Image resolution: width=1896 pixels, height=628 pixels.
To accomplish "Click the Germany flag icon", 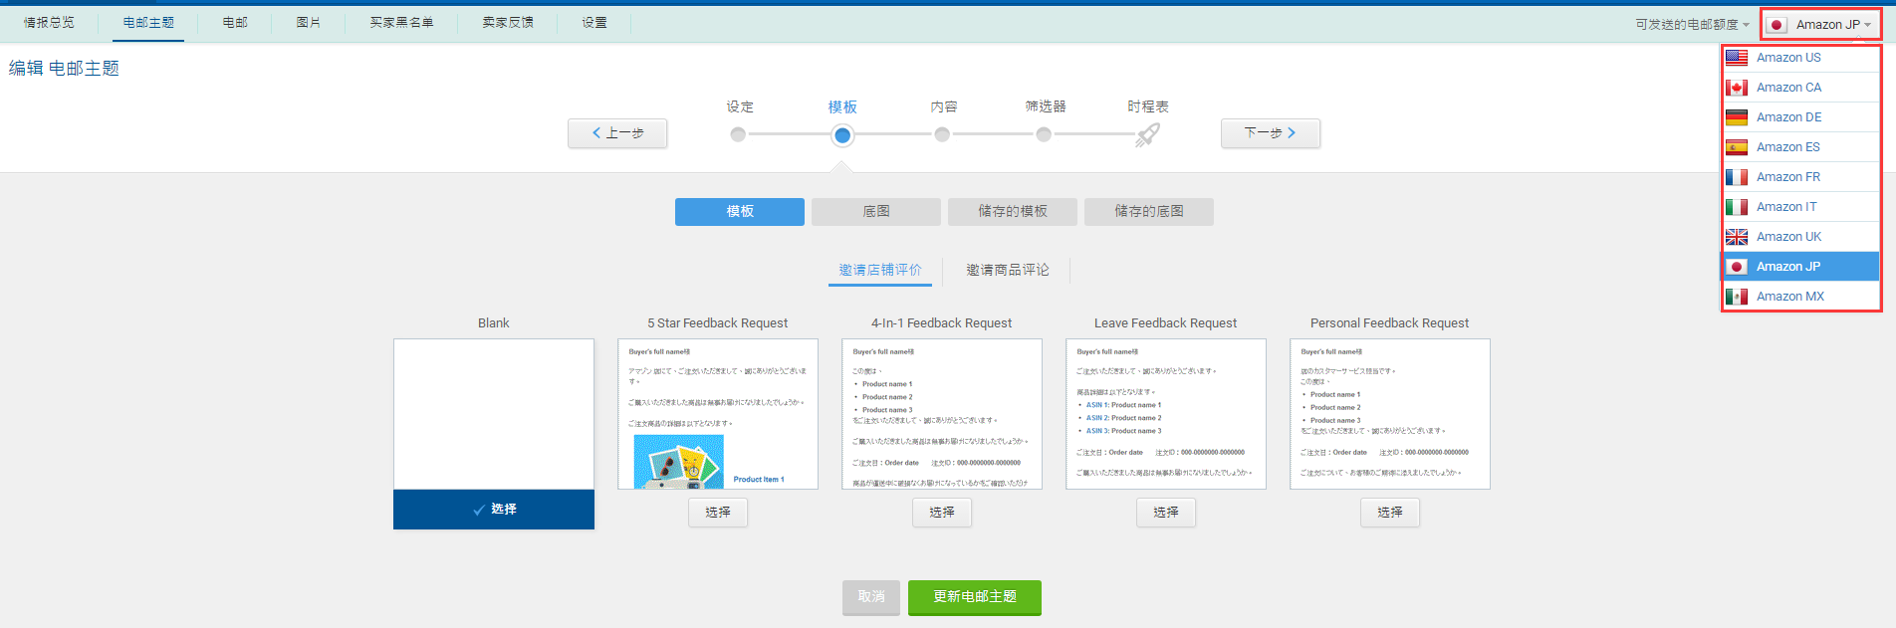I will point(1737,117).
